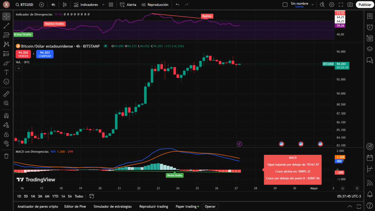Select the crosshair cursor tool
Image resolution: width=375 pixels, height=211 pixels.
click(6, 17)
